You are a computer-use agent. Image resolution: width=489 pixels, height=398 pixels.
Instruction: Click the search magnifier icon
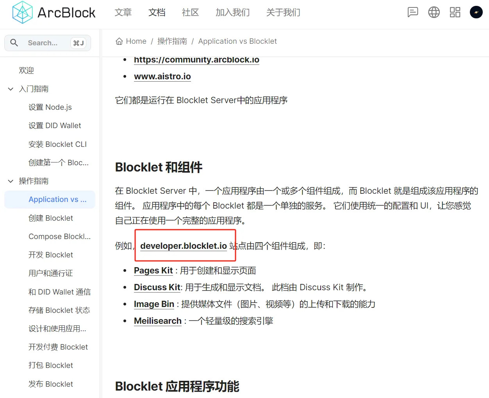(14, 43)
